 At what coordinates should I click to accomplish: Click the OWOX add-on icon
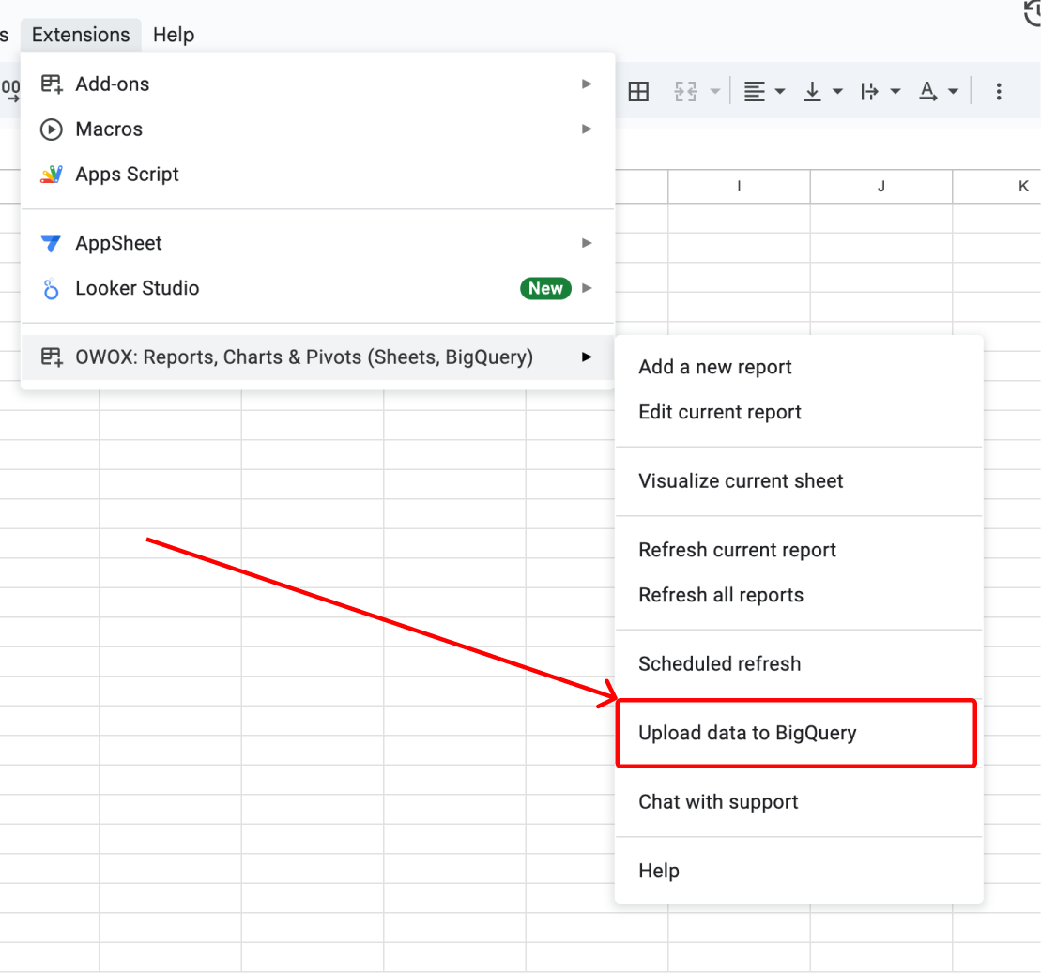click(51, 357)
